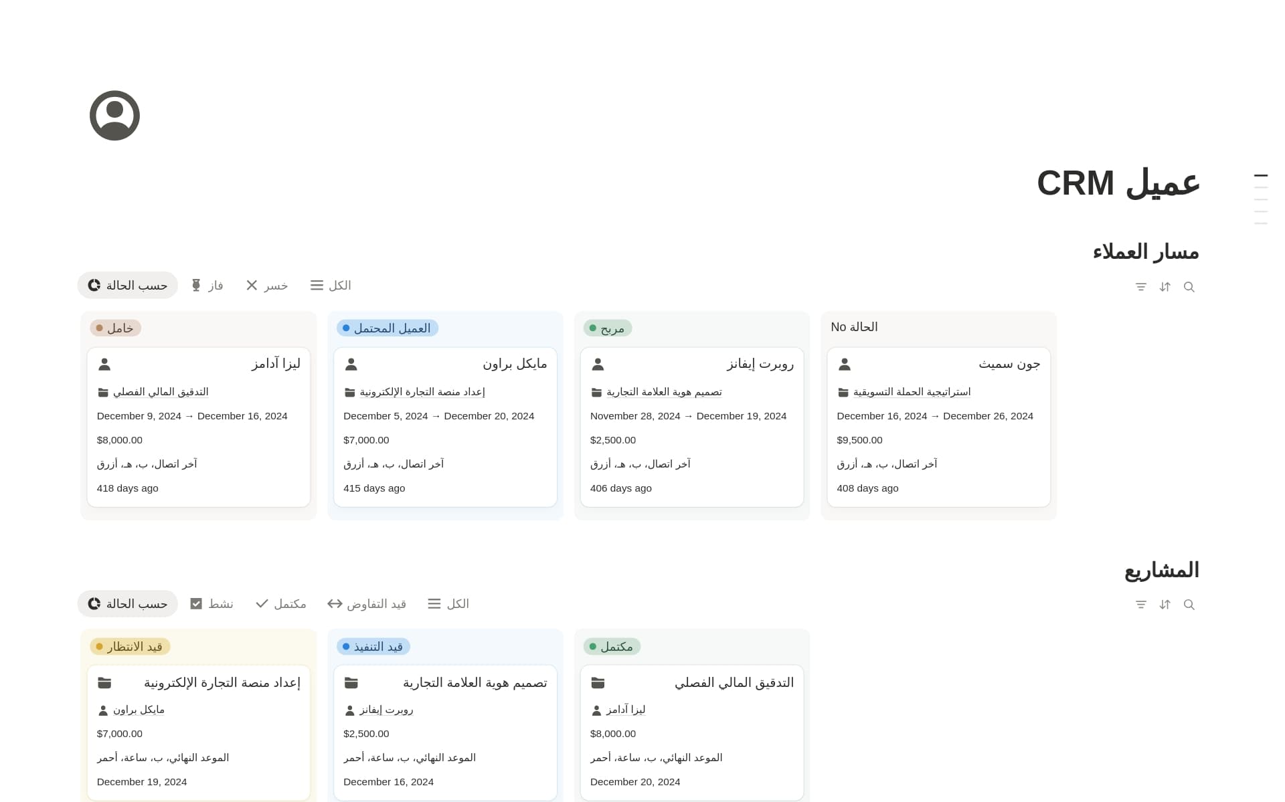
Task: Open the قيد التفاوض projects tab
Action: click(x=367, y=604)
